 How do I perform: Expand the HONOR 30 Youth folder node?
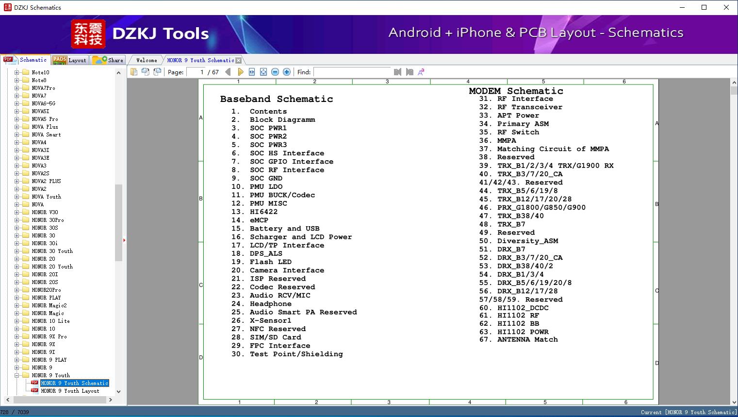point(17,251)
